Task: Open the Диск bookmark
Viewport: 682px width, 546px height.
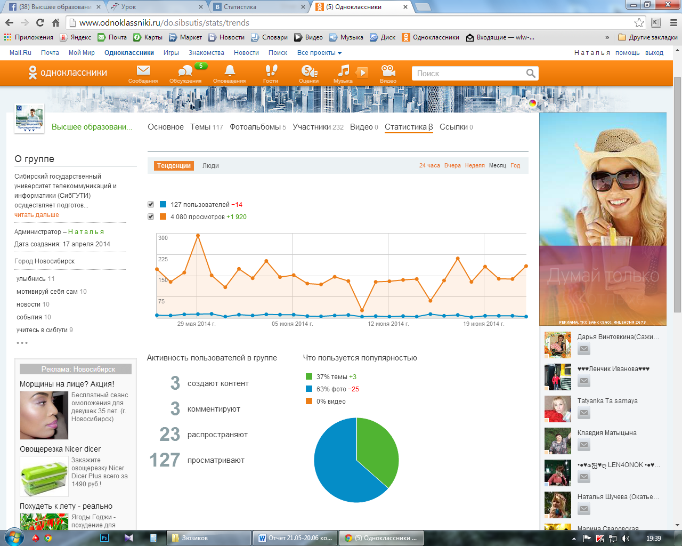Action: click(x=383, y=37)
